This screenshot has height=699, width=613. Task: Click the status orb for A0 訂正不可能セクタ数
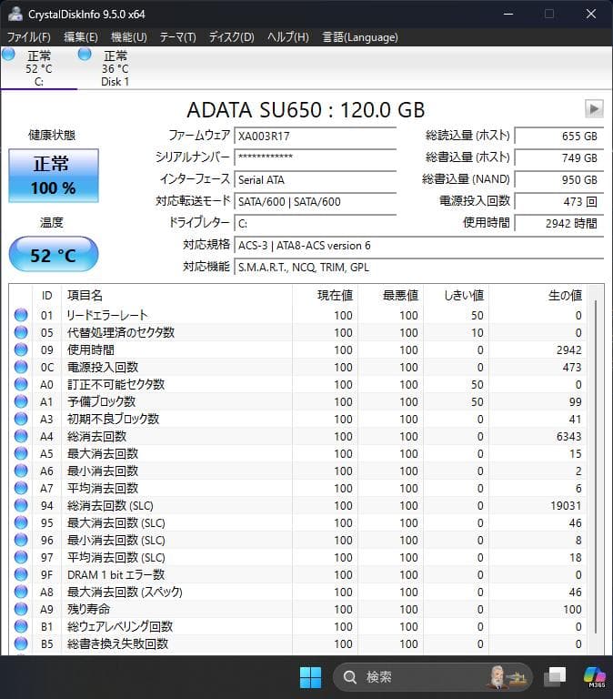21,384
